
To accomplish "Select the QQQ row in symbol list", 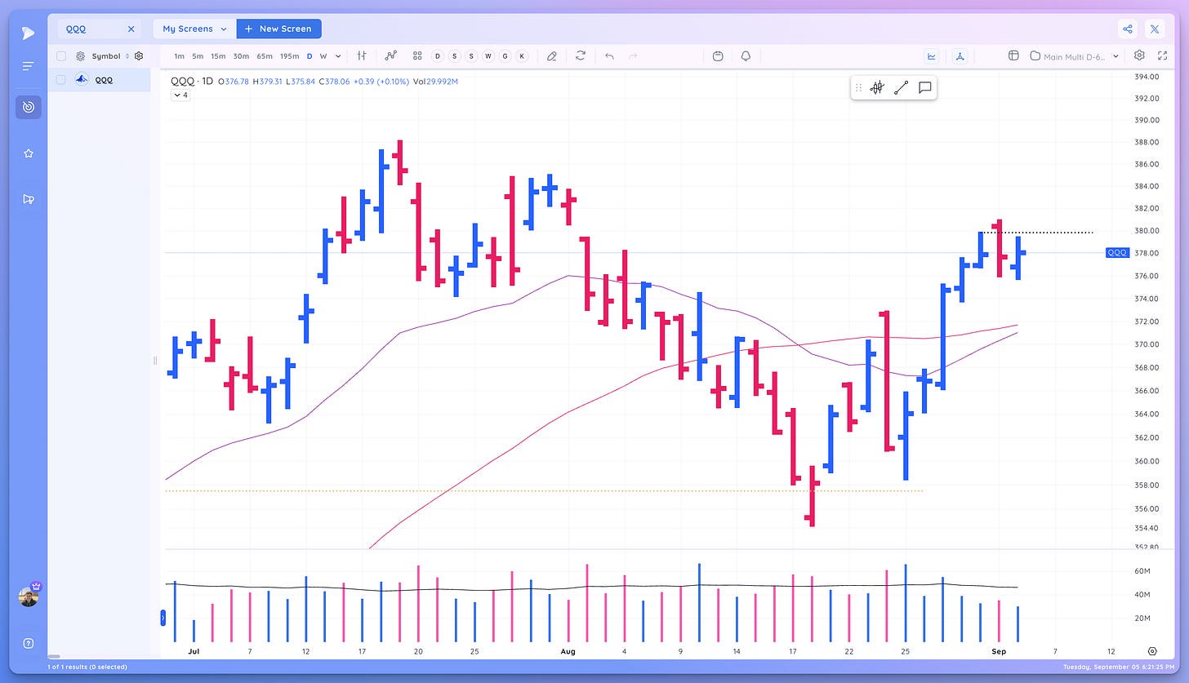I will (99, 80).
